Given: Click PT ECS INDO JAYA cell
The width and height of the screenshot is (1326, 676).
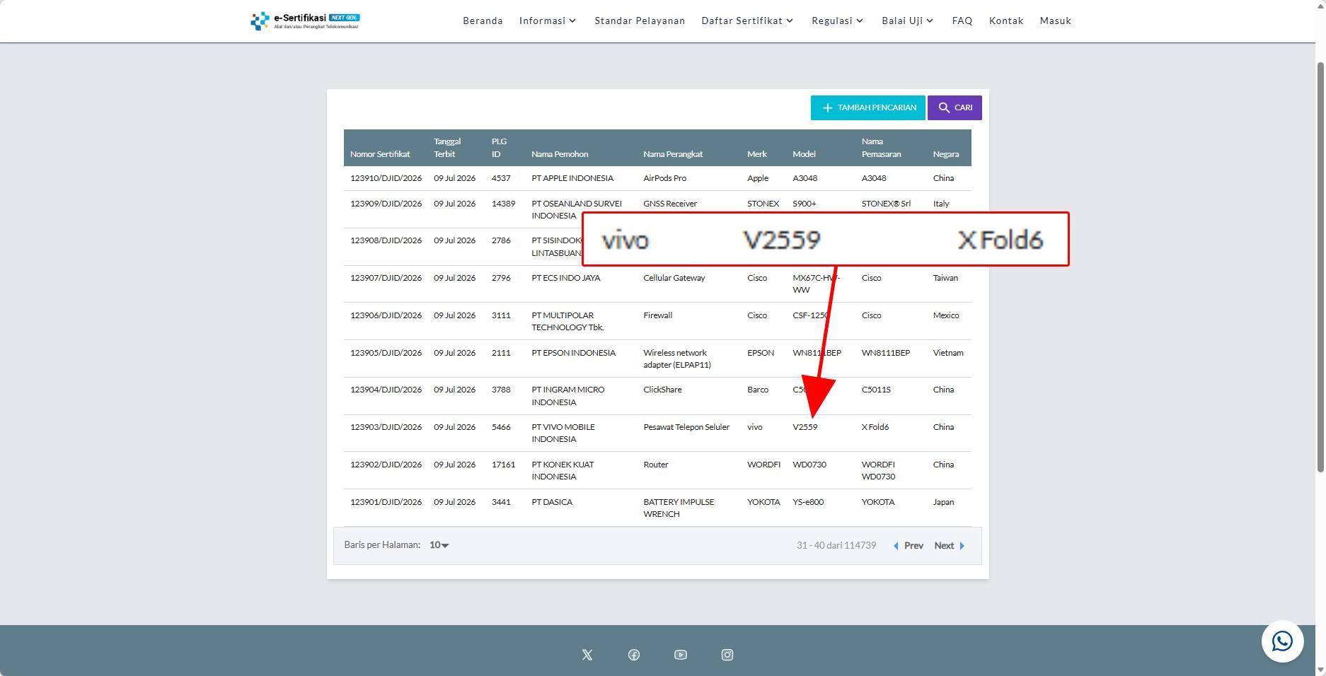Looking at the screenshot, I should 566,278.
